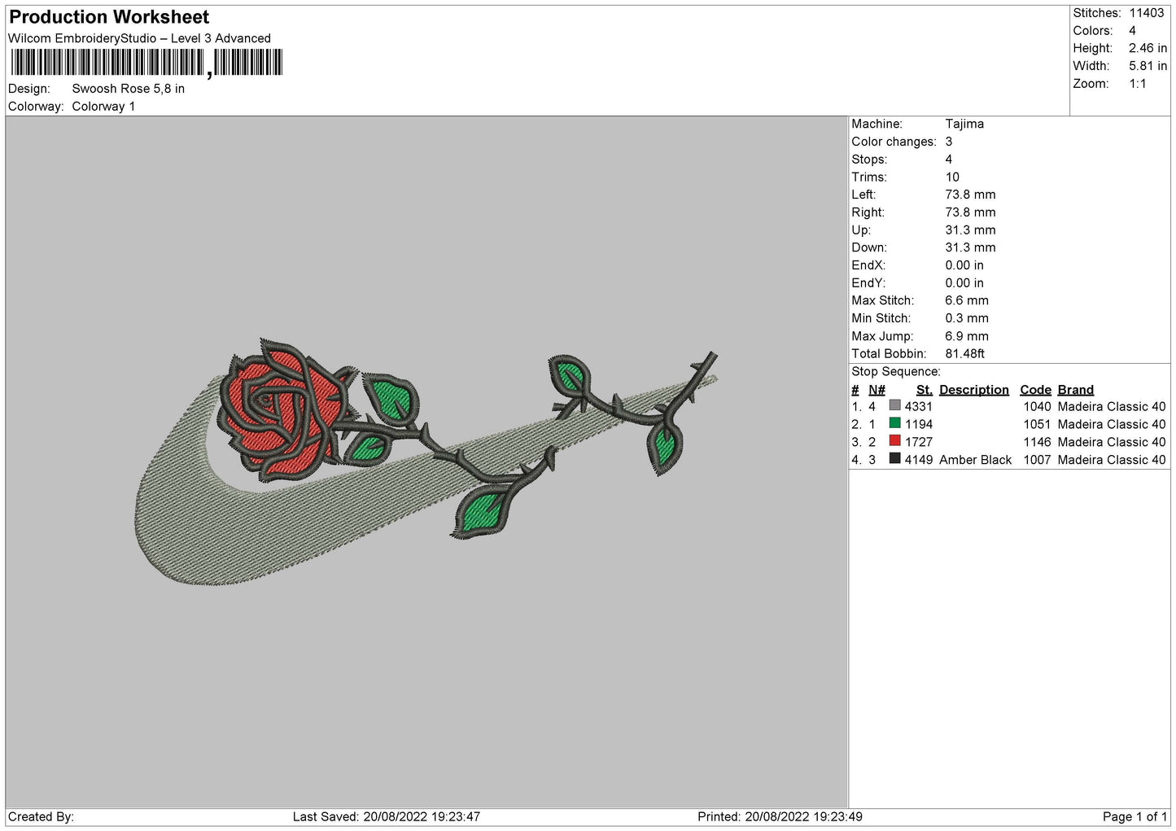
Task: Click the 'Left:' label
Action: tap(863, 195)
